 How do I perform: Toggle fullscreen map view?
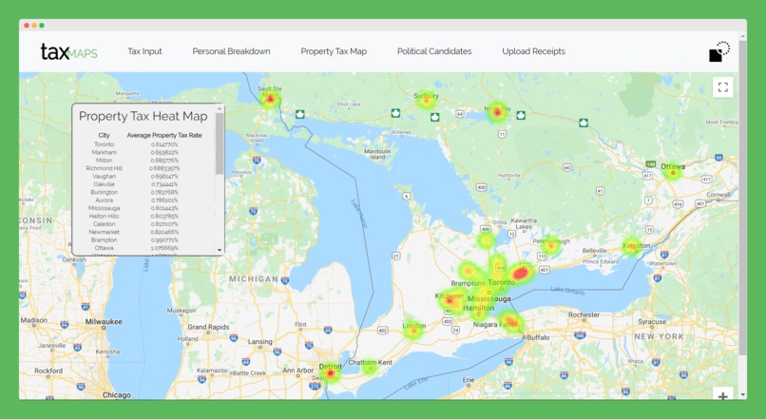click(x=723, y=87)
